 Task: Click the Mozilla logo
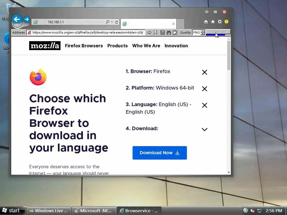click(45, 46)
